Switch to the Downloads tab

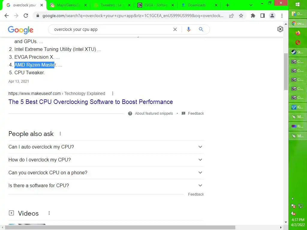pyautogui.click(x=199, y=5)
